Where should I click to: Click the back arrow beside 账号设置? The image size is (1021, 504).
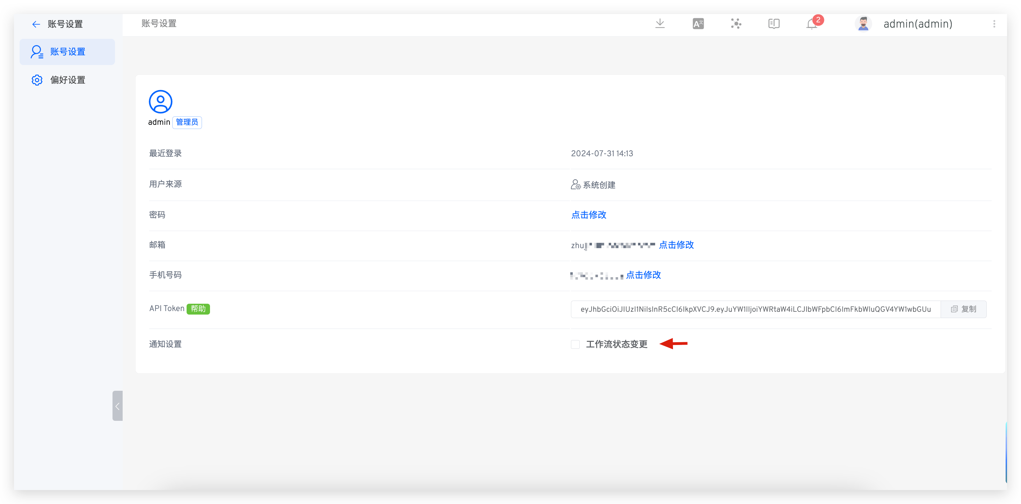36,24
